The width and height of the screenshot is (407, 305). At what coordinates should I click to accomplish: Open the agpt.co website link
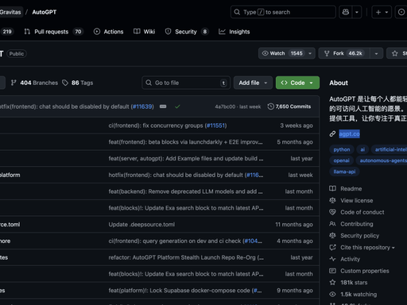[349, 134]
